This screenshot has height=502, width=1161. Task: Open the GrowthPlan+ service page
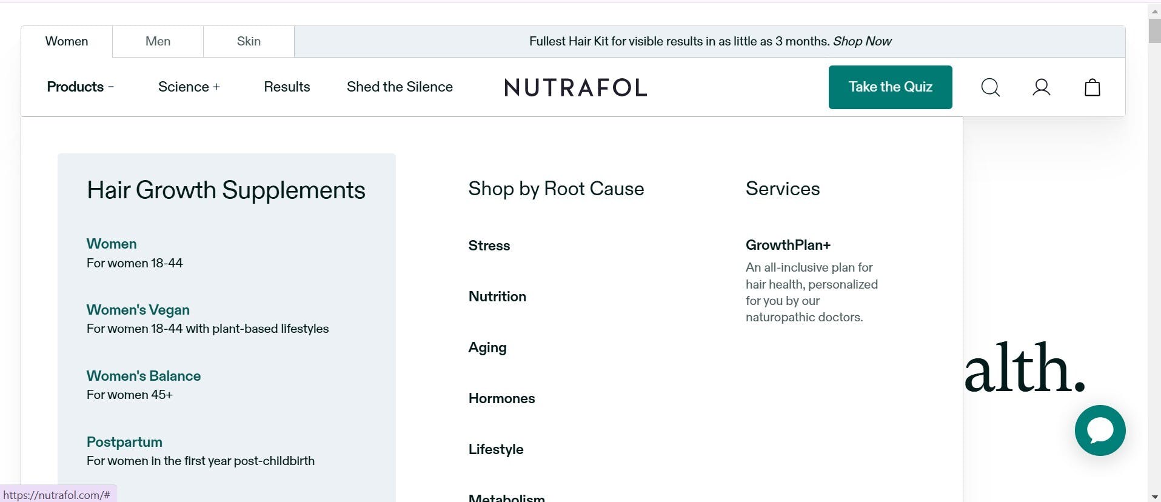click(788, 245)
